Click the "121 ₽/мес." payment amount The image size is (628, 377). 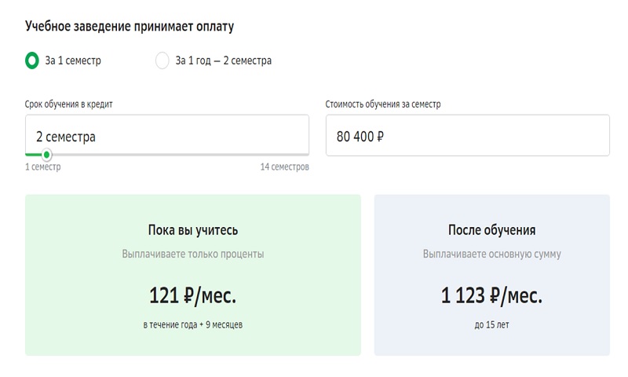(193, 296)
